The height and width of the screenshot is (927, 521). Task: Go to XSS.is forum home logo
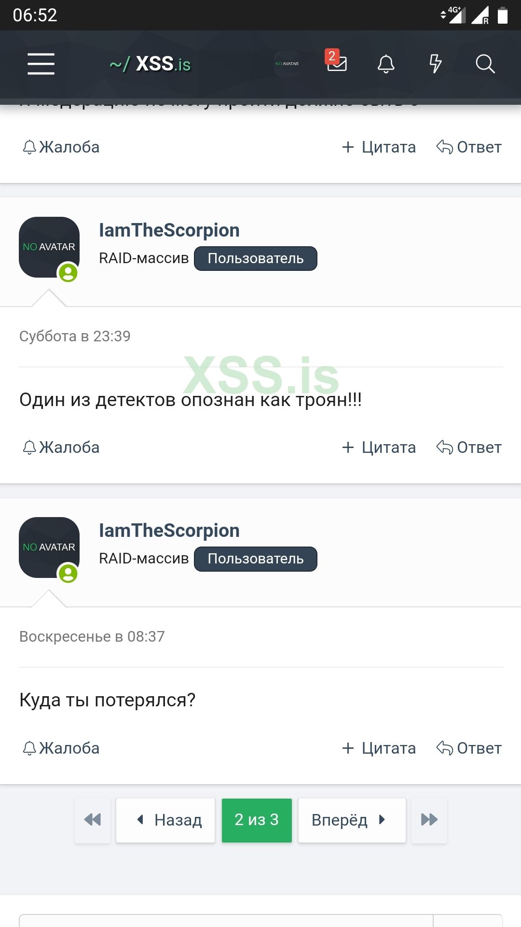[x=151, y=64]
